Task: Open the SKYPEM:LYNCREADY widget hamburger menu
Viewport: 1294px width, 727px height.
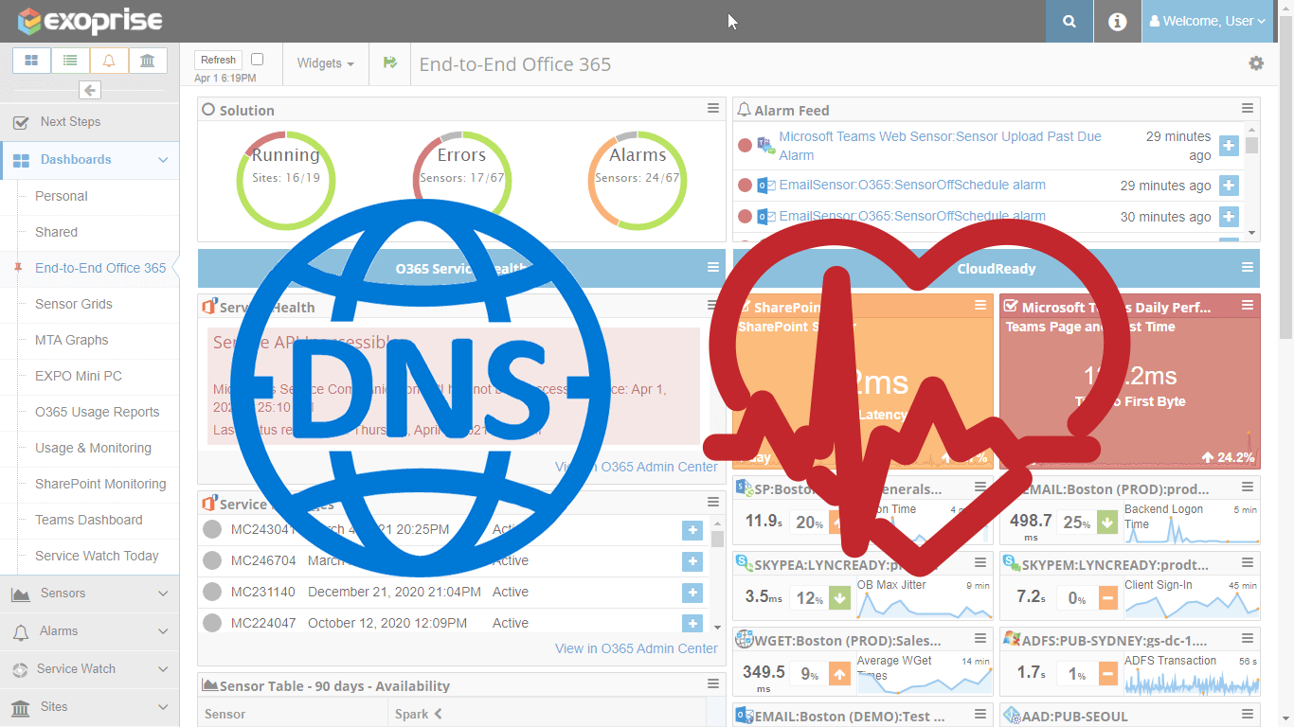Action: (1248, 564)
